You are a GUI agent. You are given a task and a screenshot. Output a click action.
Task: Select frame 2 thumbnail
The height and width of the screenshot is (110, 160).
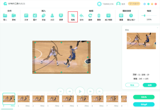point(38,99)
